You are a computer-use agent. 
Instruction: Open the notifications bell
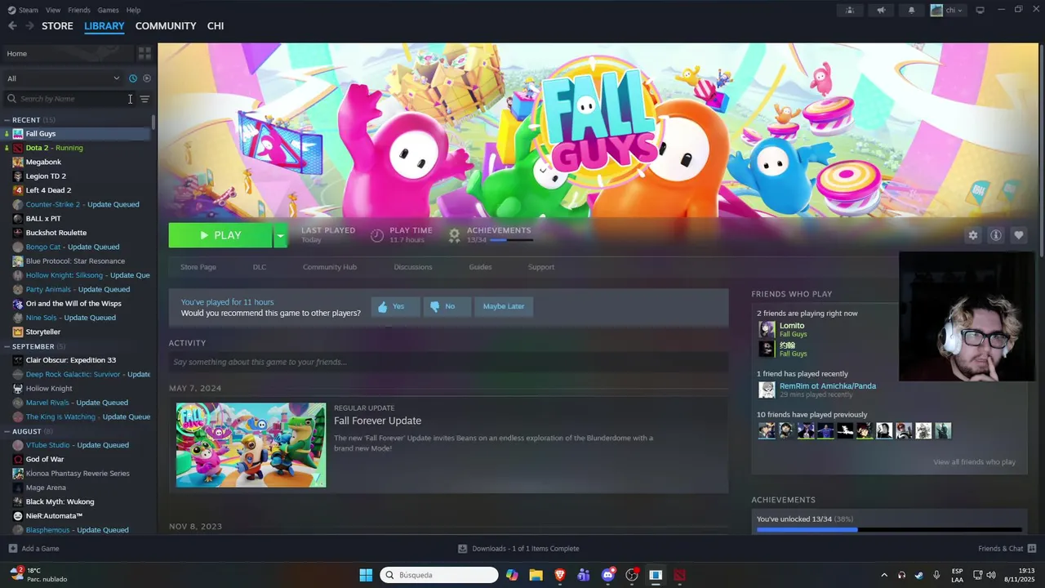click(x=912, y=10)
